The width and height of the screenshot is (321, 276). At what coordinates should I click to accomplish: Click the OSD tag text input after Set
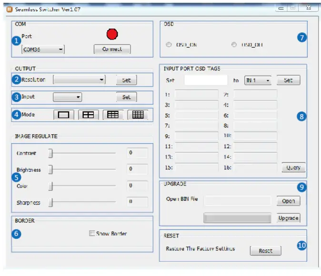(x=206, y=80)
